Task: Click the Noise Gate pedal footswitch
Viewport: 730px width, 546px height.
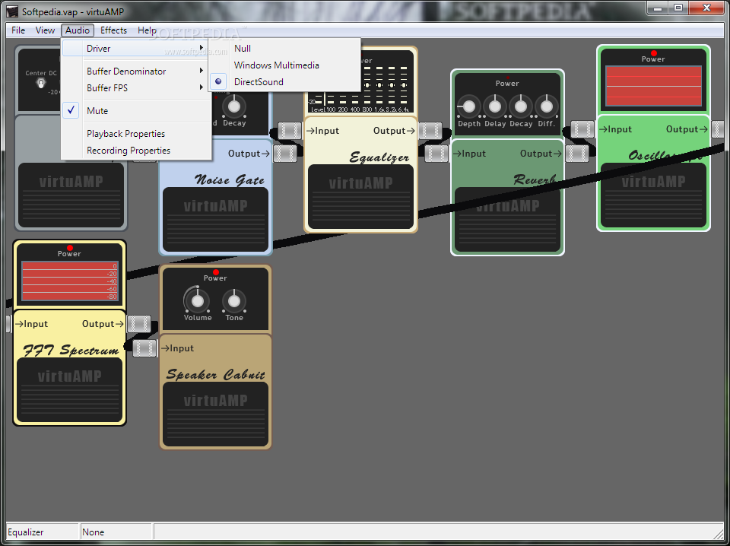Action: [x=215, y=219]
